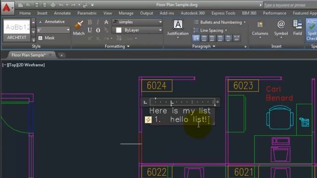
Task: Select Center paragraph alignment icon
Action: tap(212, 38)
